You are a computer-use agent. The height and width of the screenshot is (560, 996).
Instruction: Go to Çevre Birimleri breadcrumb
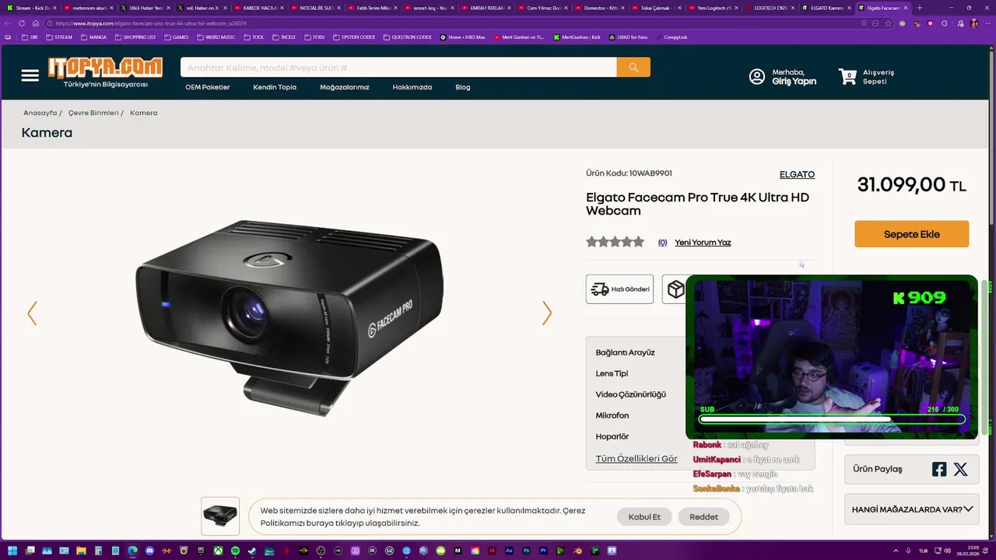(x=93, y=113)
